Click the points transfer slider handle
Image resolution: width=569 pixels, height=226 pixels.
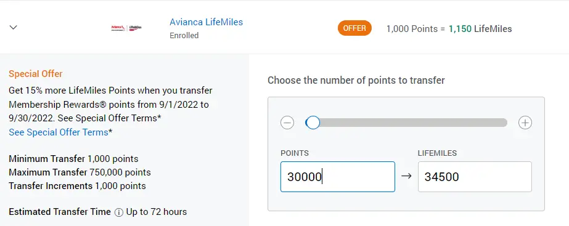point(313,123)
